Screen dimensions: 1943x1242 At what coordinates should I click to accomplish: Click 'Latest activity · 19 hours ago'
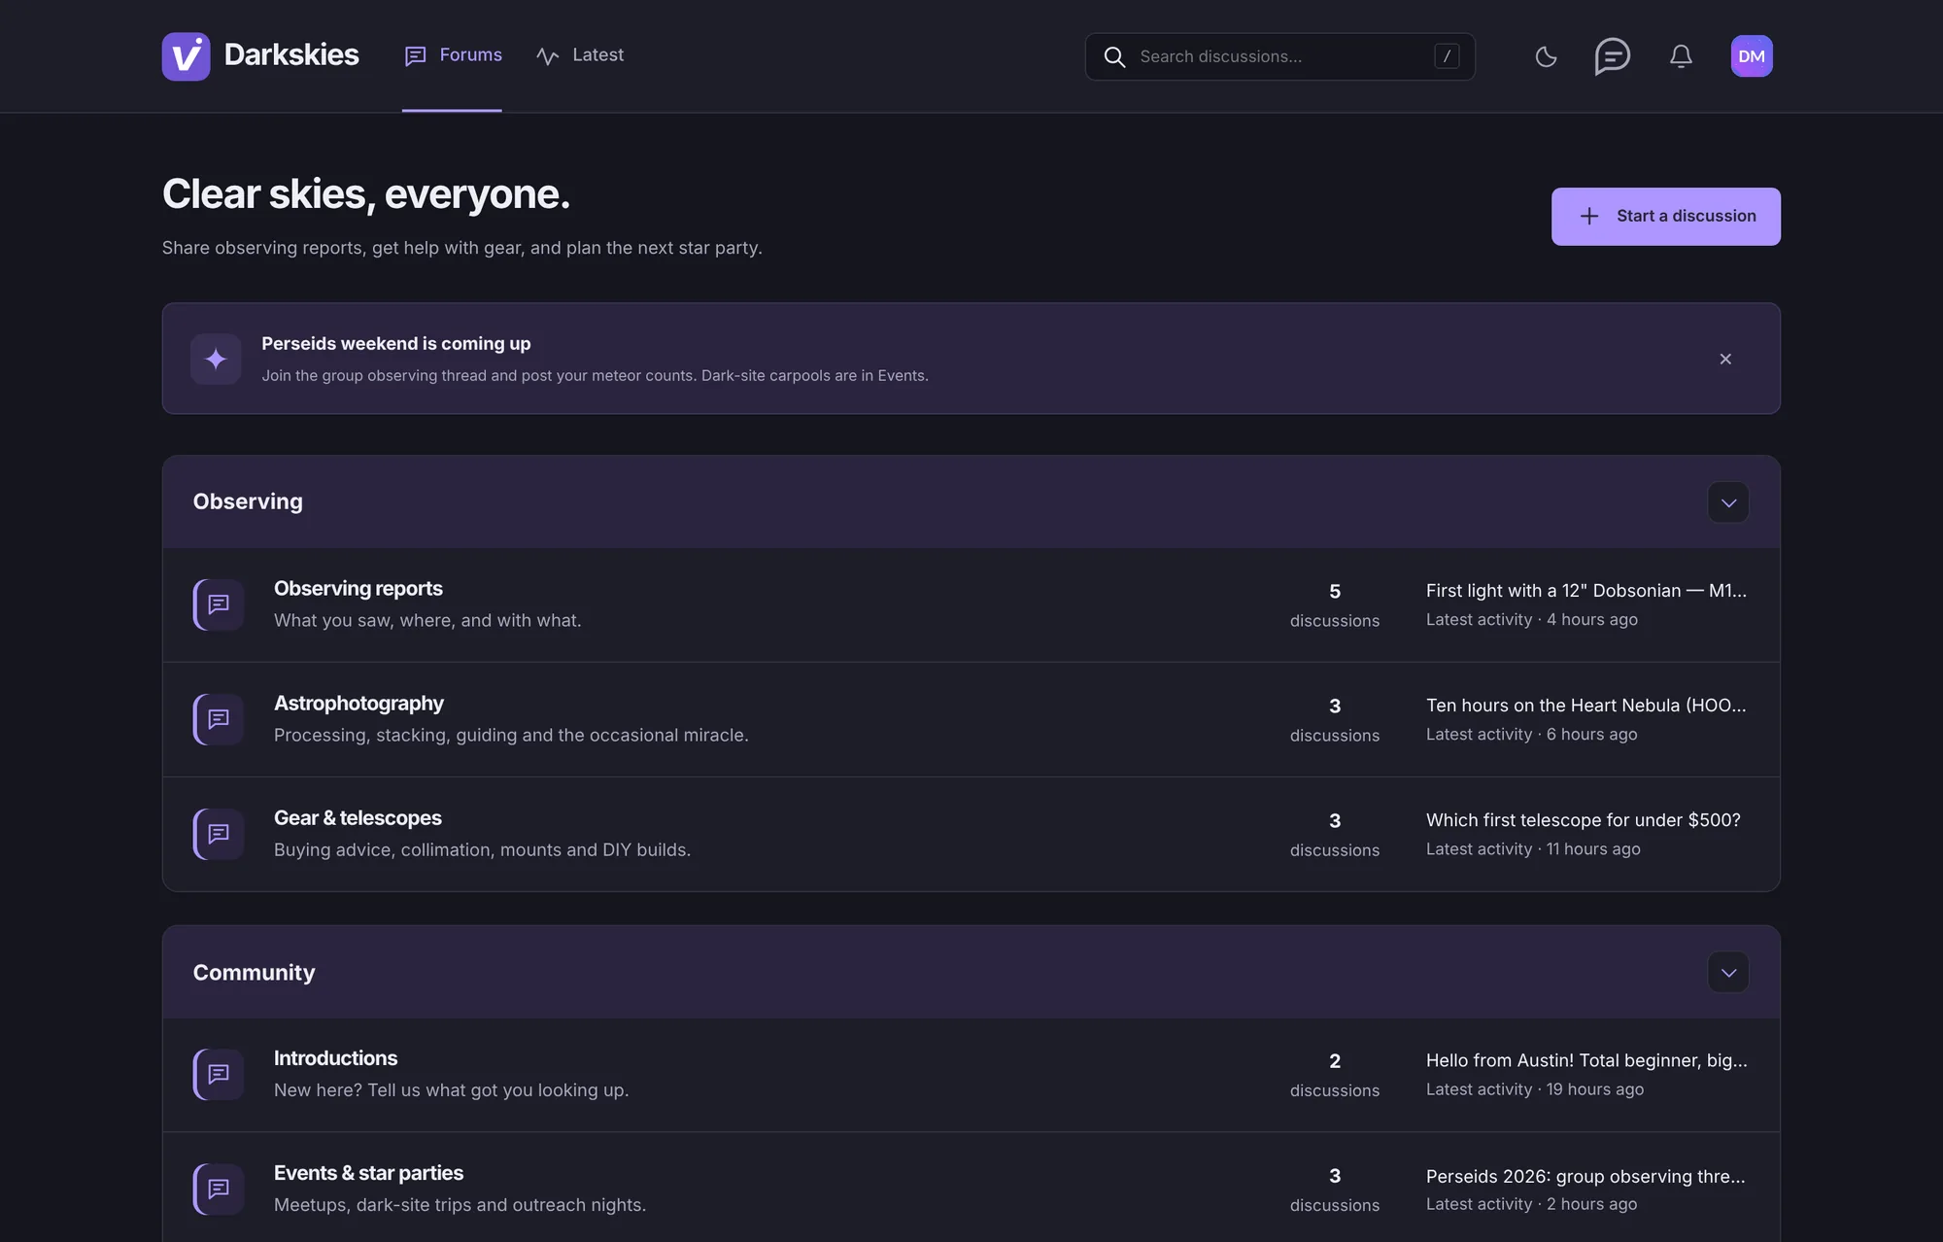click(1535, 1088)
